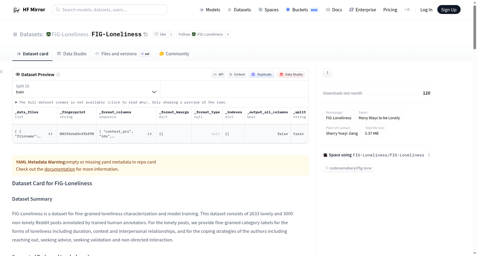Follow the FIG-Loneliness organization
477x256 pixels.
coord(201,34)
